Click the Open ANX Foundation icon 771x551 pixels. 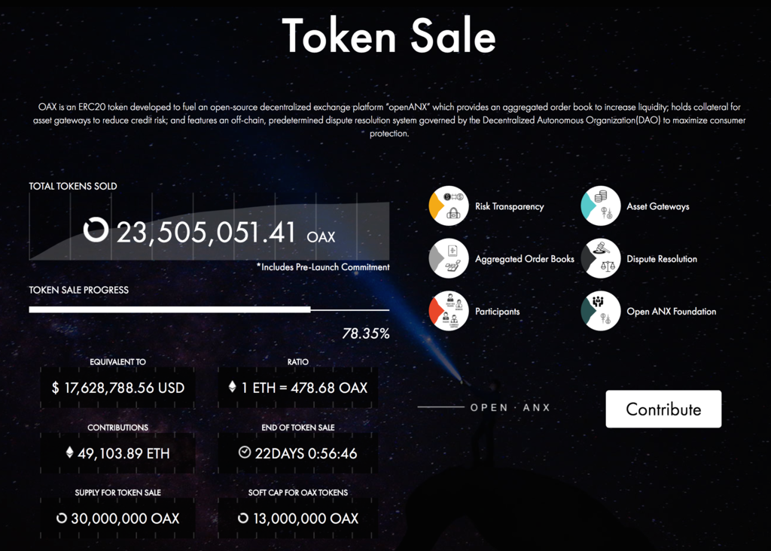pyautogui.click(x=601, y=312)
